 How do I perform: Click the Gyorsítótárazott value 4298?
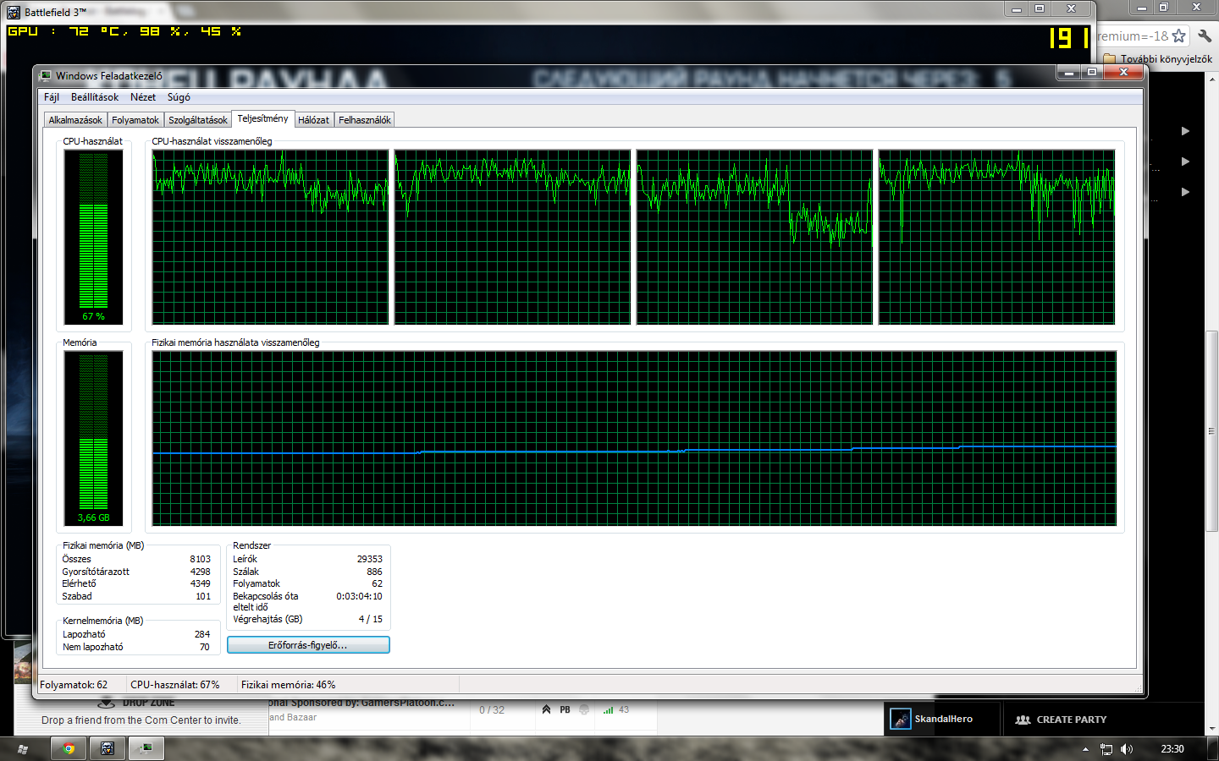(x=200, y=572)
